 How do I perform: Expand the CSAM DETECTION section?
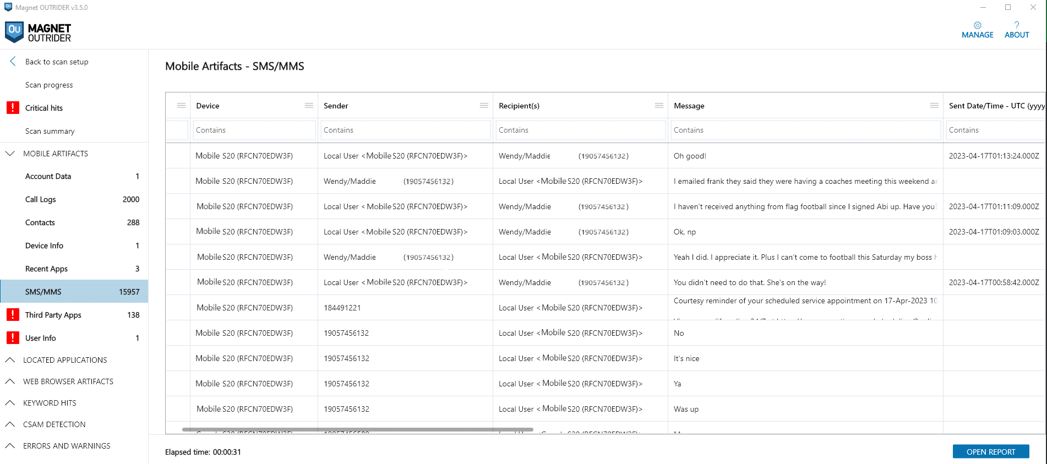pos(10,424)
